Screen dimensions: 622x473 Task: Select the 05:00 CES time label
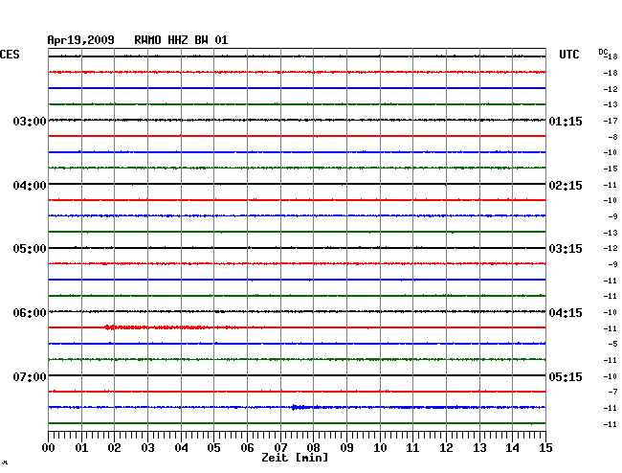pos(30,249)
